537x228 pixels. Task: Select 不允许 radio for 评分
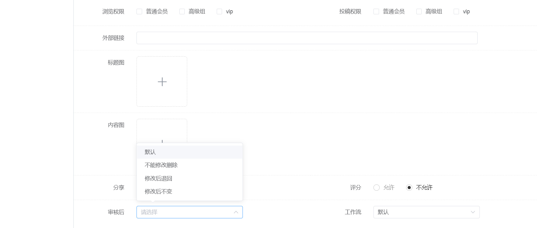click(409, 188)
